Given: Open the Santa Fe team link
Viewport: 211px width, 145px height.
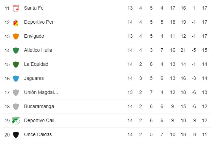Looking at the screenshot, I should (34, 8).
